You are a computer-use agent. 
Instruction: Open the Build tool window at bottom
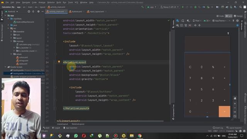(x=46, y=128)
